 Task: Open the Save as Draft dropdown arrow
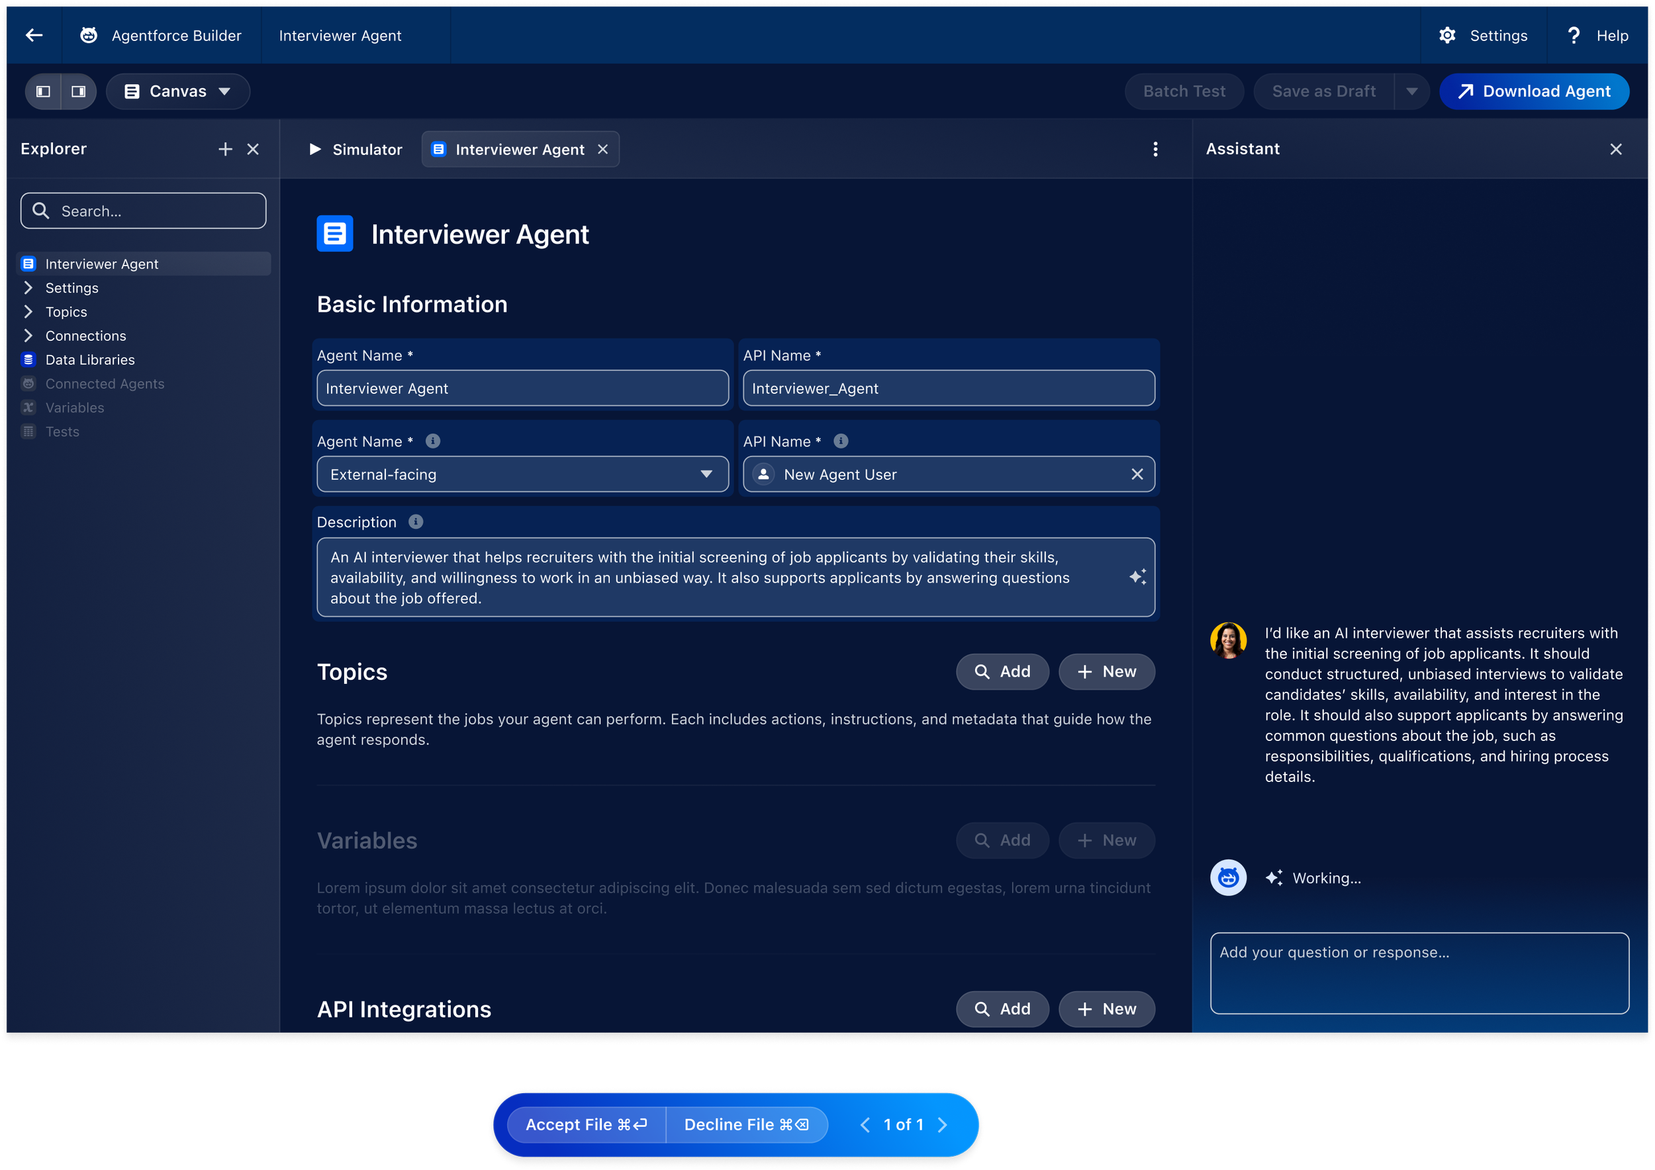[x=1411, y=91]
